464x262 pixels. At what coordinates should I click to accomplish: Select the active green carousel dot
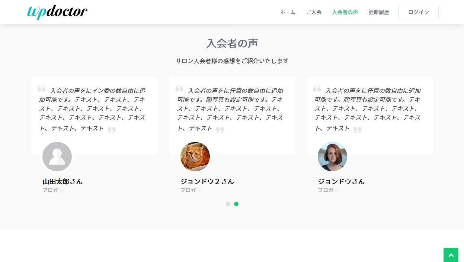236,204
